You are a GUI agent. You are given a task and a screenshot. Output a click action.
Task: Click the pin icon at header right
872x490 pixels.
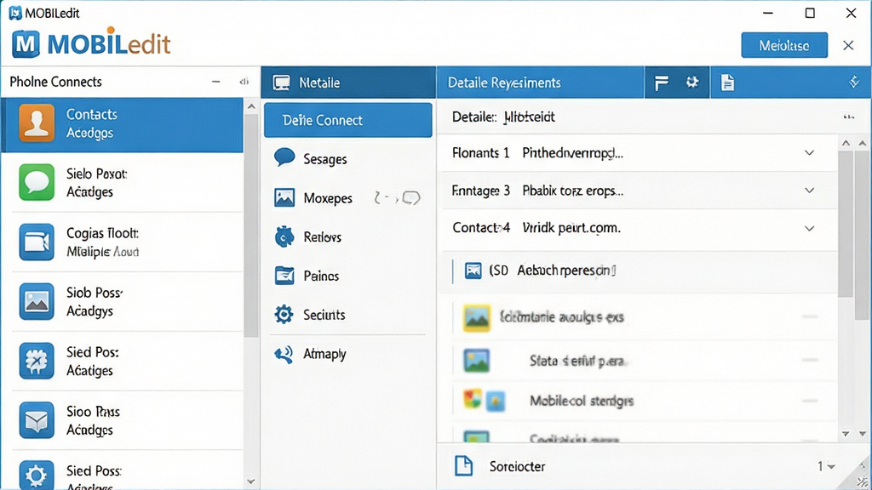pos(854,83)
